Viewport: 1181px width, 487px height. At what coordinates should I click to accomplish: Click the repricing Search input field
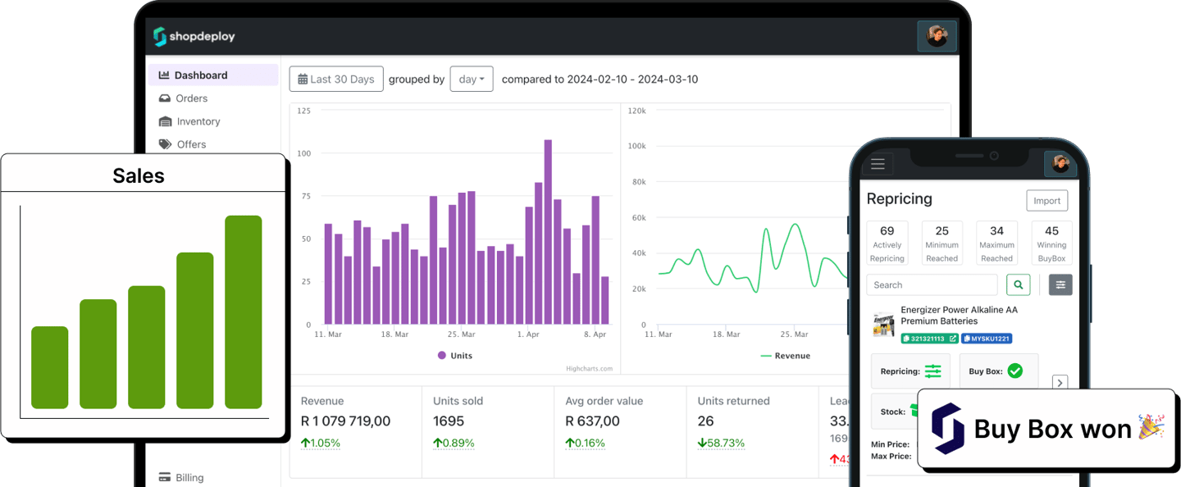pyautogui.click(x=932, y=284)
